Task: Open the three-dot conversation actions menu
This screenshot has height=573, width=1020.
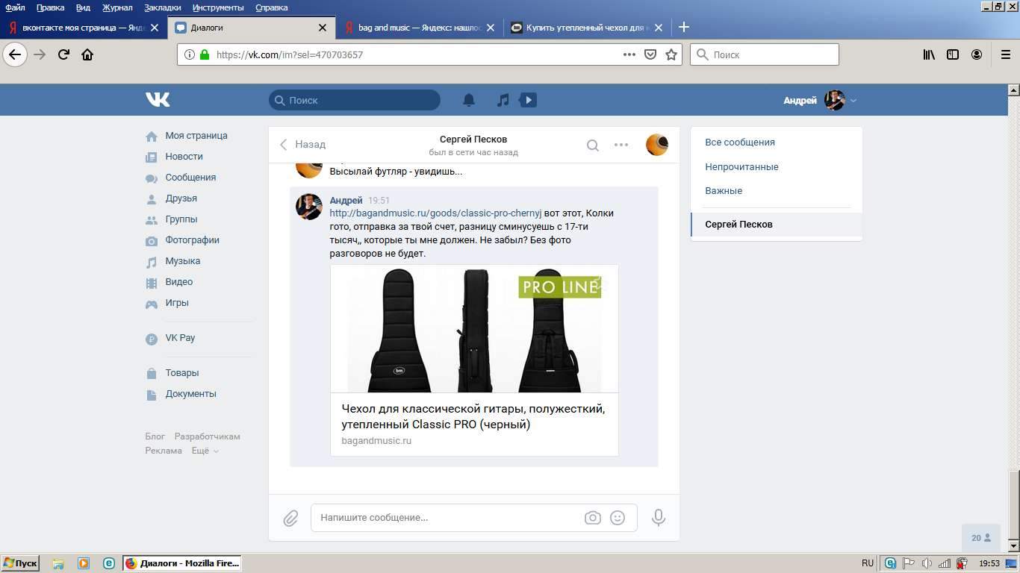Action: click(621, 145)
